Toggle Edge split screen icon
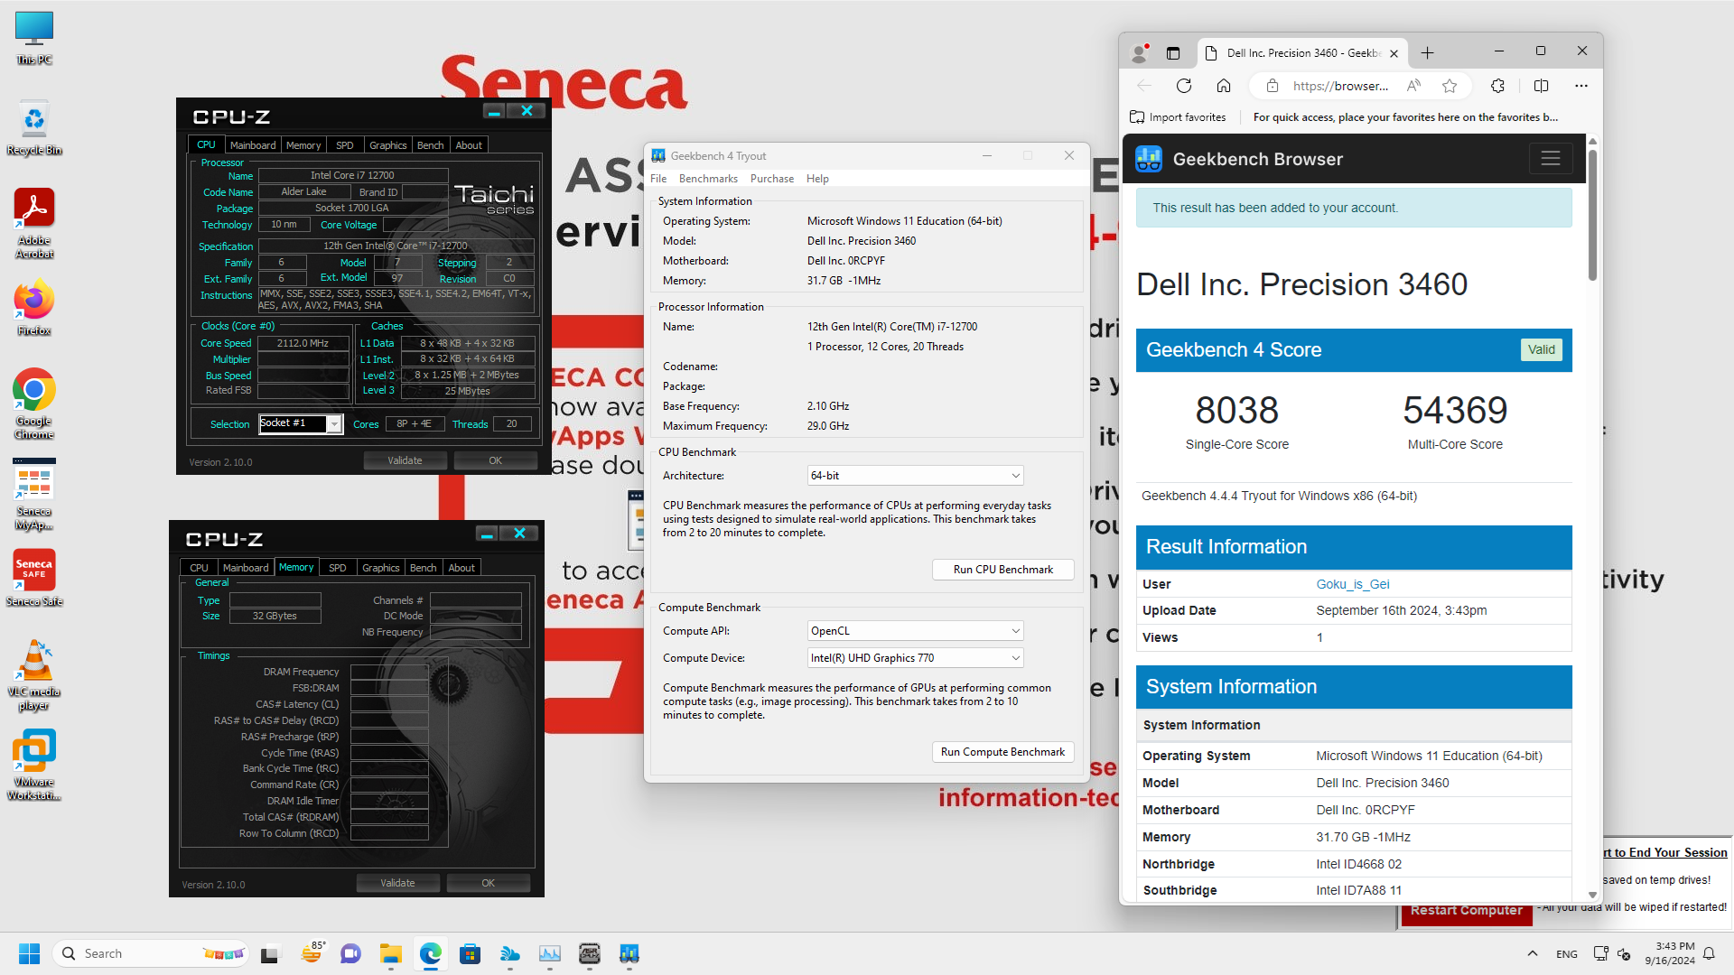 click(x=1542, y=86)
